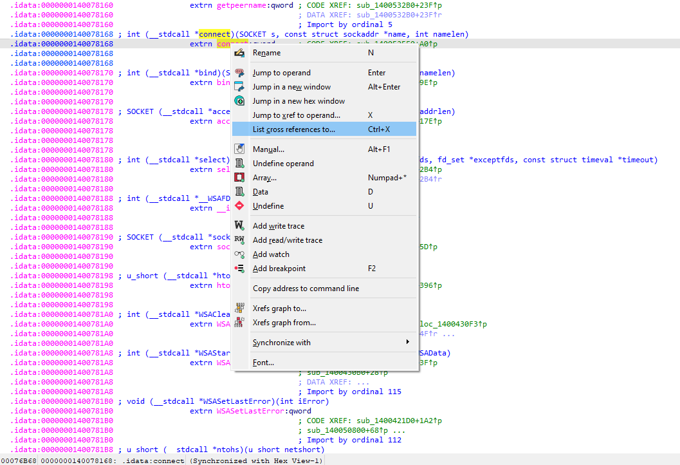Click highlighted connect name in prototype comment
This screenshot has height=465, width=680.
[214, 34]
